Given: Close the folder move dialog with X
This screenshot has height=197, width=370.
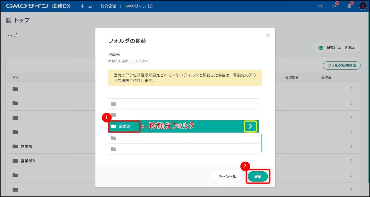Looking at the screenshot, I should [x=268, y=35].
